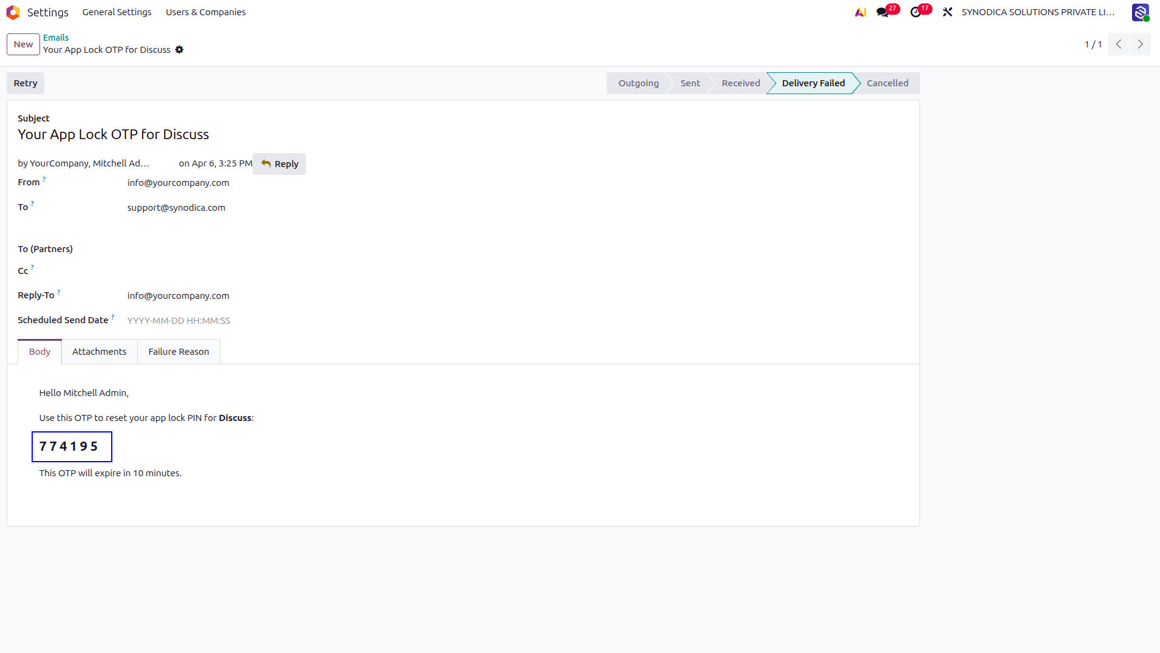Click help tooltip next to To
This screenshot has width=1160, height=653.
(32, 204)
